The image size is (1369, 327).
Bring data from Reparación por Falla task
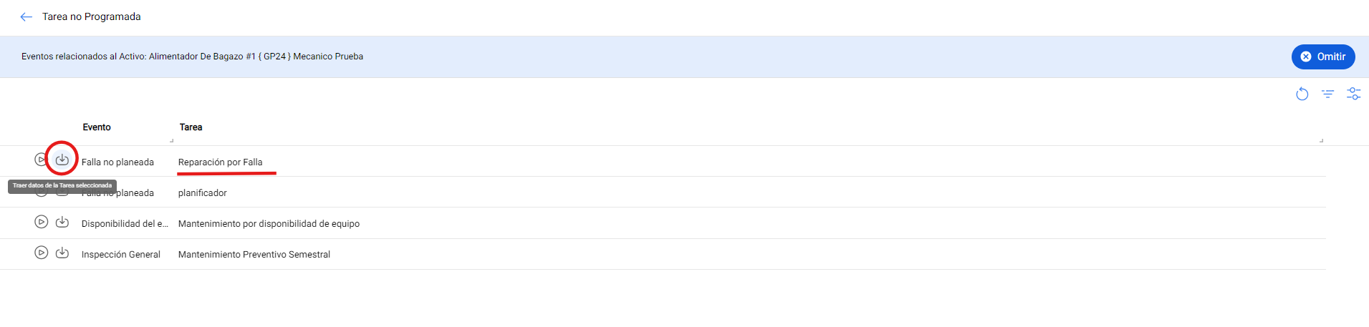(x=62, y=160)
